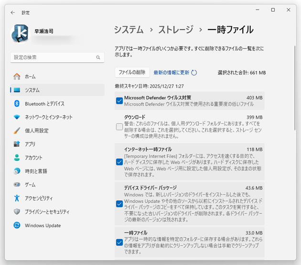Open ネットワークとインターネット settings
This screenshot has height=265, width=301.
[57, 117]
